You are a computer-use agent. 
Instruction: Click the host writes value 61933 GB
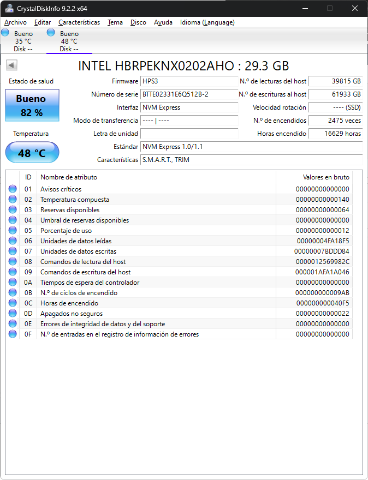pyautogui.click(x=336, y=94)
